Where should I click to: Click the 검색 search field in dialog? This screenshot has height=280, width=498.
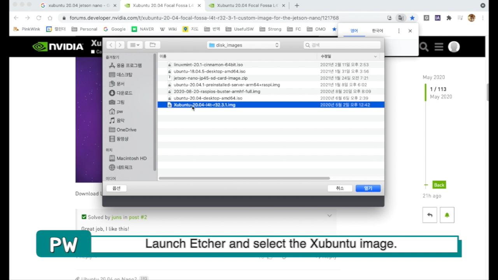click(x=342, y=45)
